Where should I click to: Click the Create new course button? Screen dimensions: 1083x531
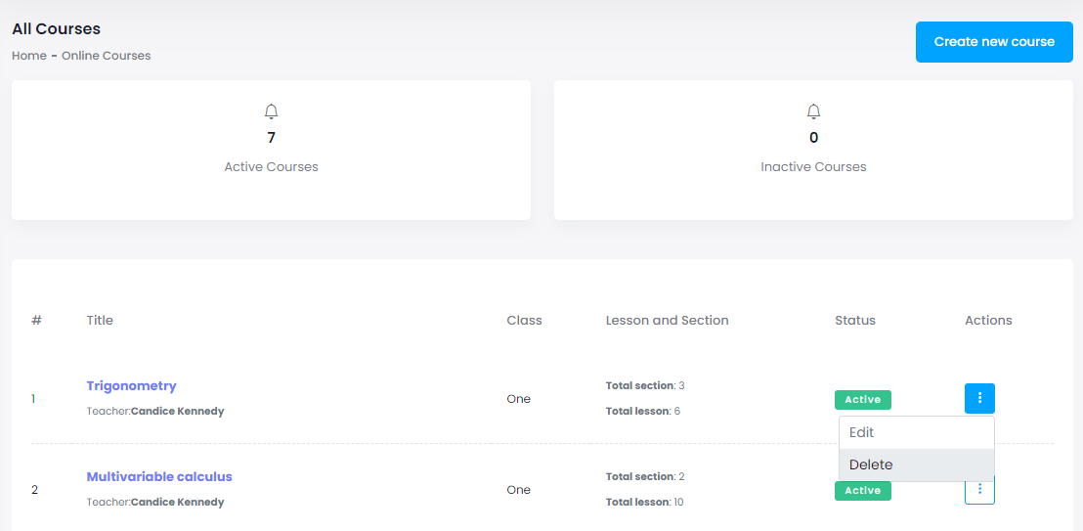click(994, 42)
